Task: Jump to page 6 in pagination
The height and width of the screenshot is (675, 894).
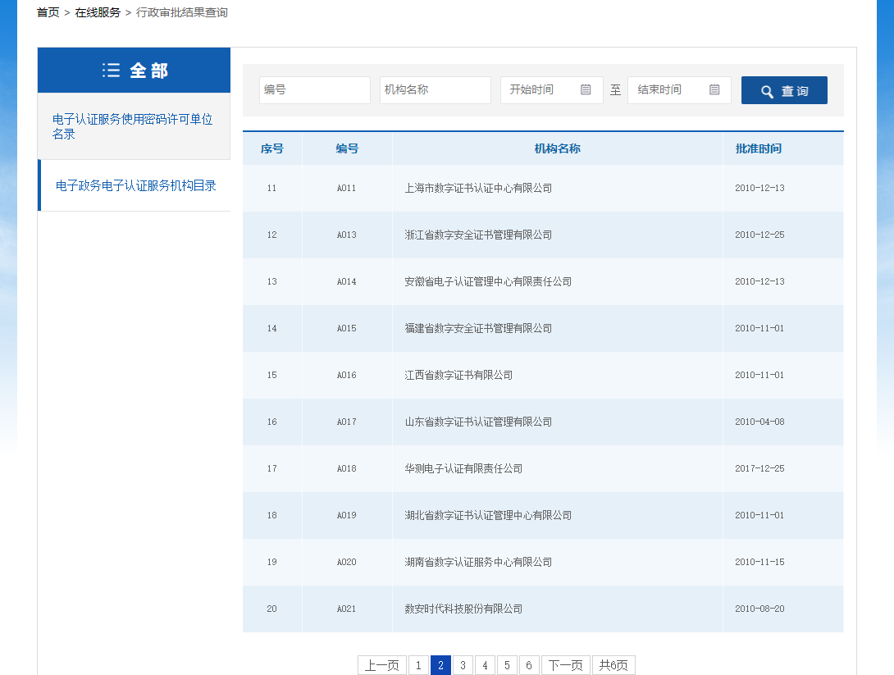Action: tap(529, 665)
